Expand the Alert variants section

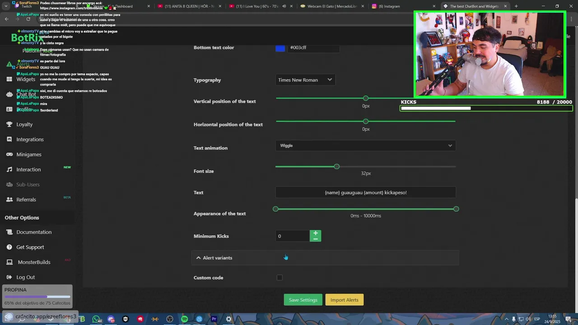[325, 258]
